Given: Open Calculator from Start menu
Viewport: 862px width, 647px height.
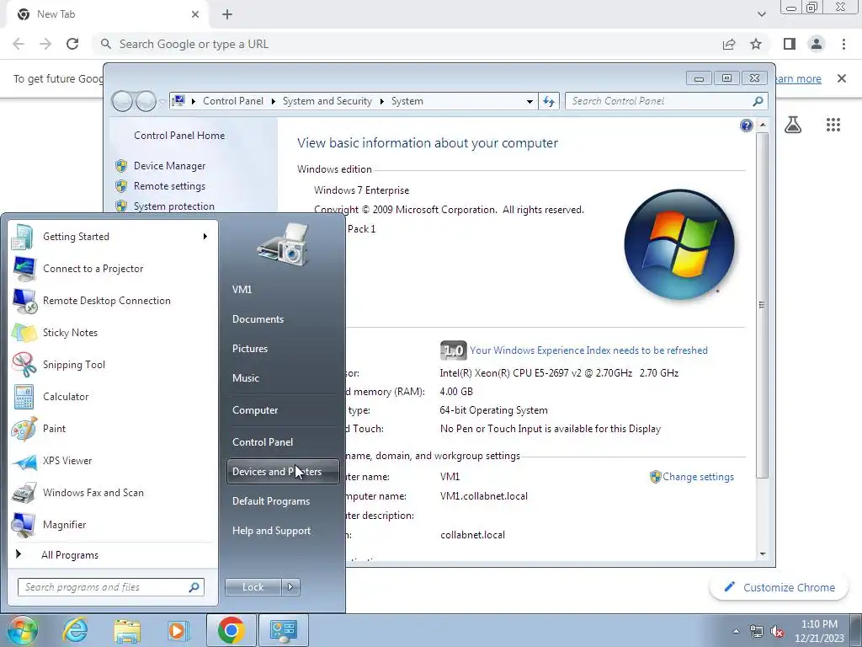Looking at the screenshot, I should coord(113,396).
